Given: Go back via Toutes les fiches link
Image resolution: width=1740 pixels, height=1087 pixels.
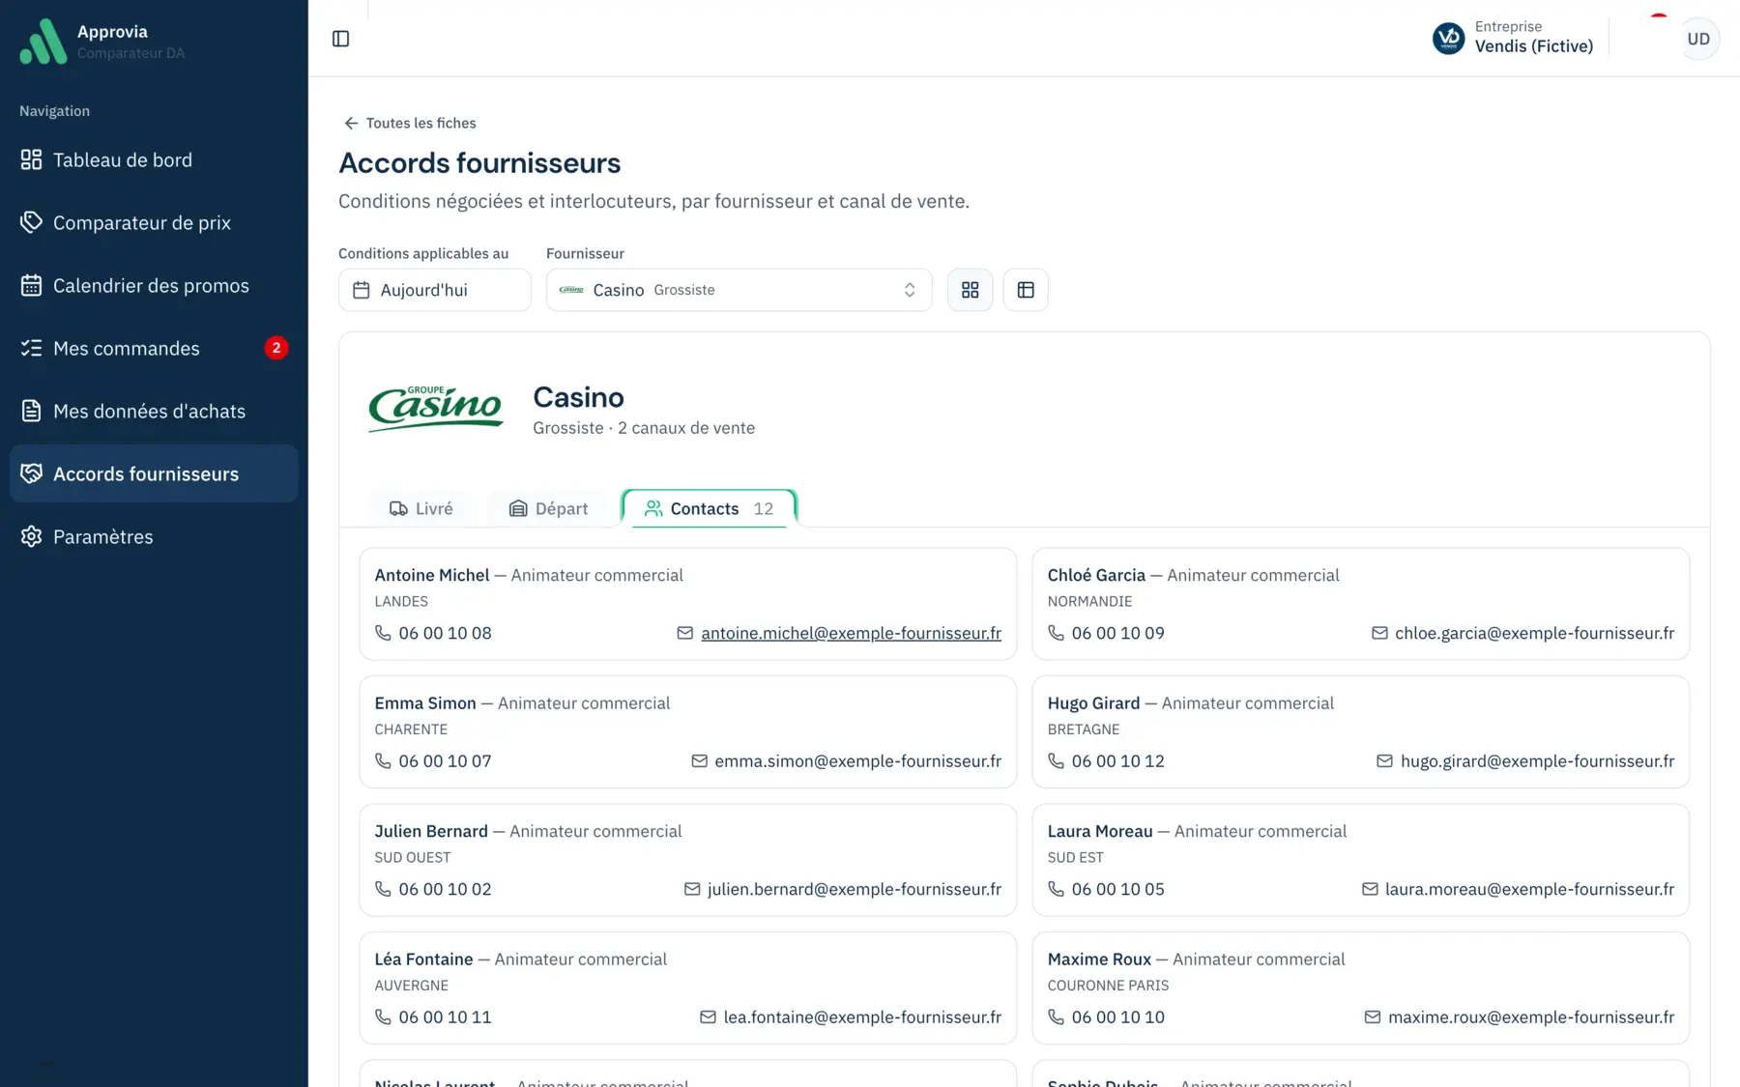Looking at the screenshot, I should click(x=410, y=123).
